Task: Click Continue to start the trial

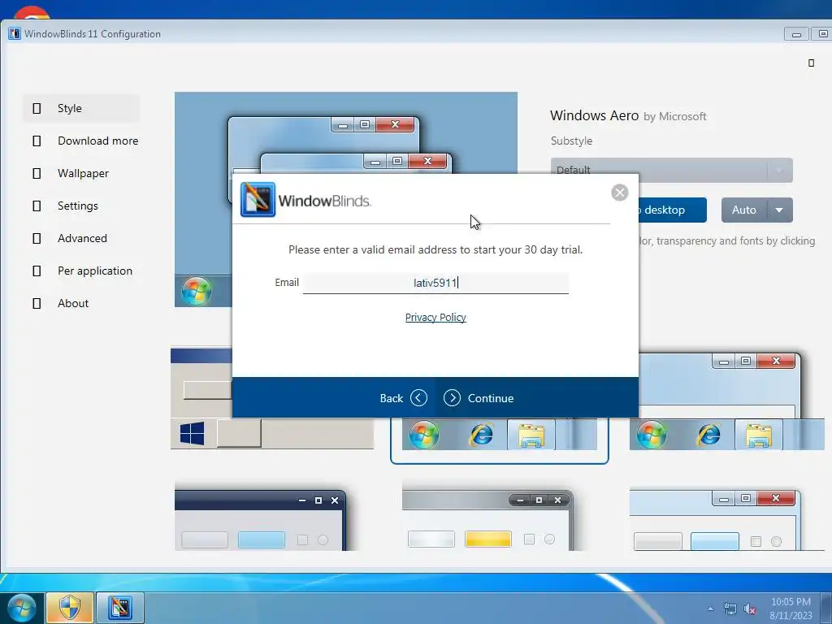Action: coord(478,398)
